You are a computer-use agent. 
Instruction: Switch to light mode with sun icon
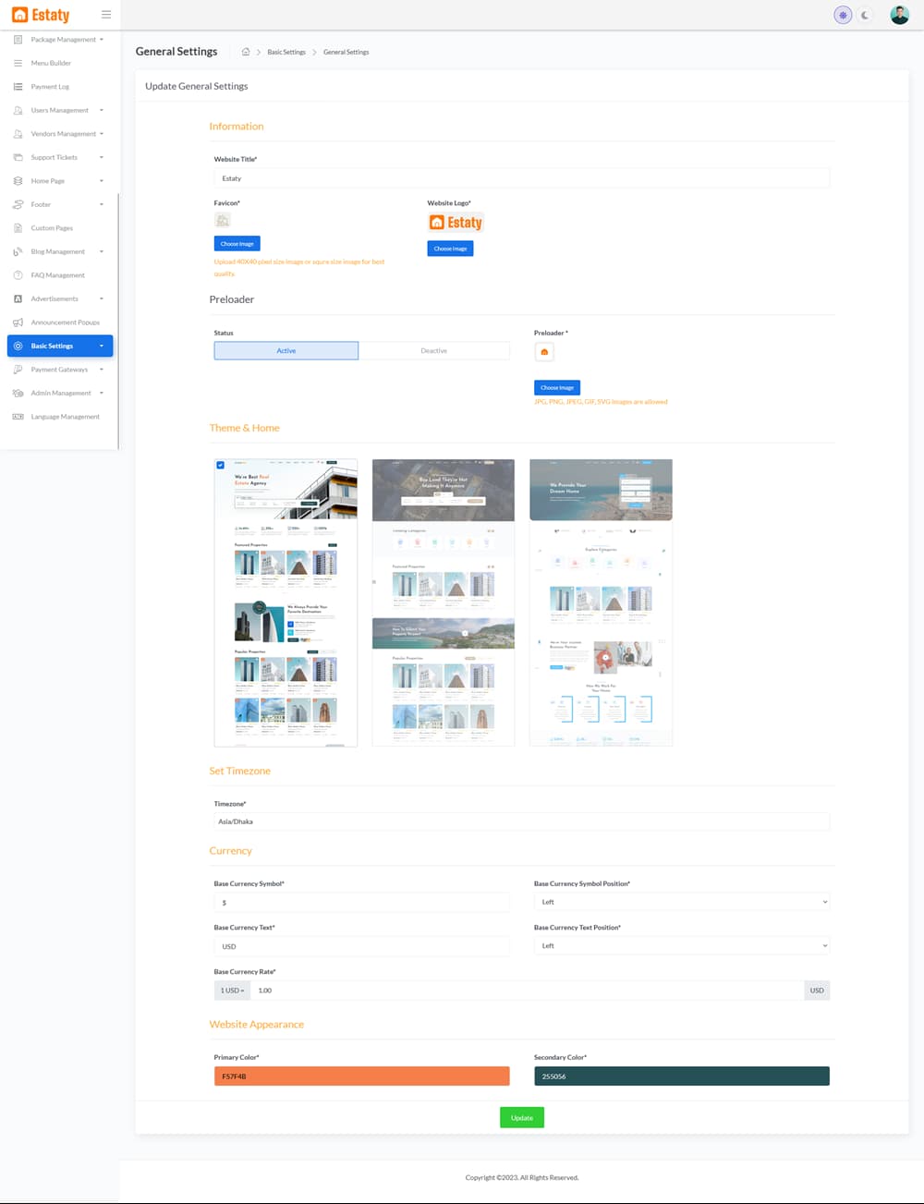843,15
